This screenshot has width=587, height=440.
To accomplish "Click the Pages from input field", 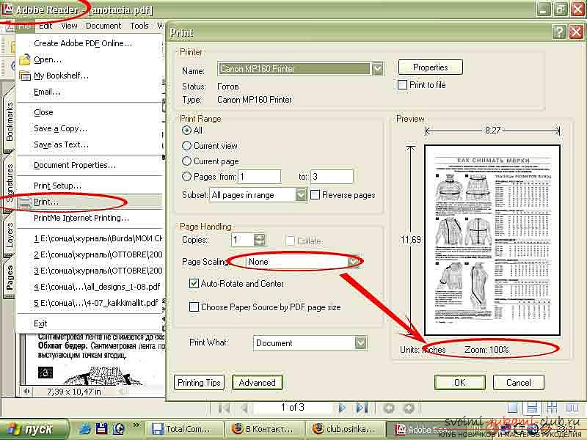I will click(x=260, y=177).
